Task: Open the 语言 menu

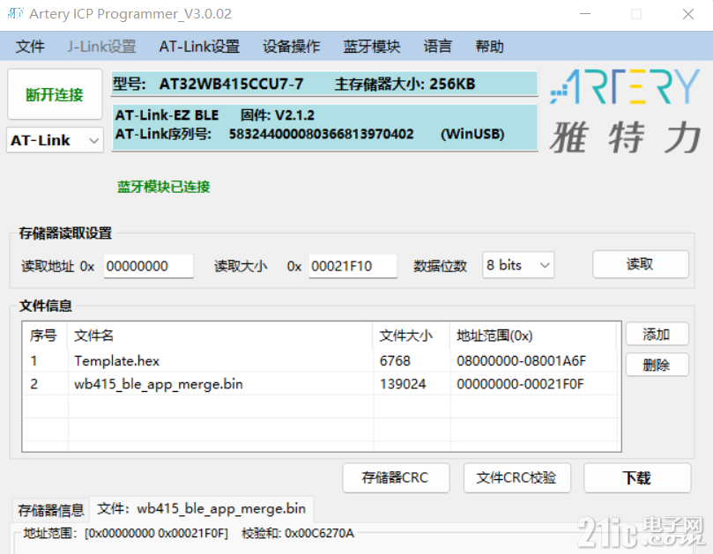Action: click(437, 47)
